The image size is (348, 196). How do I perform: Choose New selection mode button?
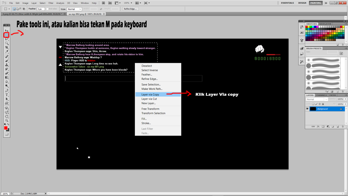[x=14, y=9]
